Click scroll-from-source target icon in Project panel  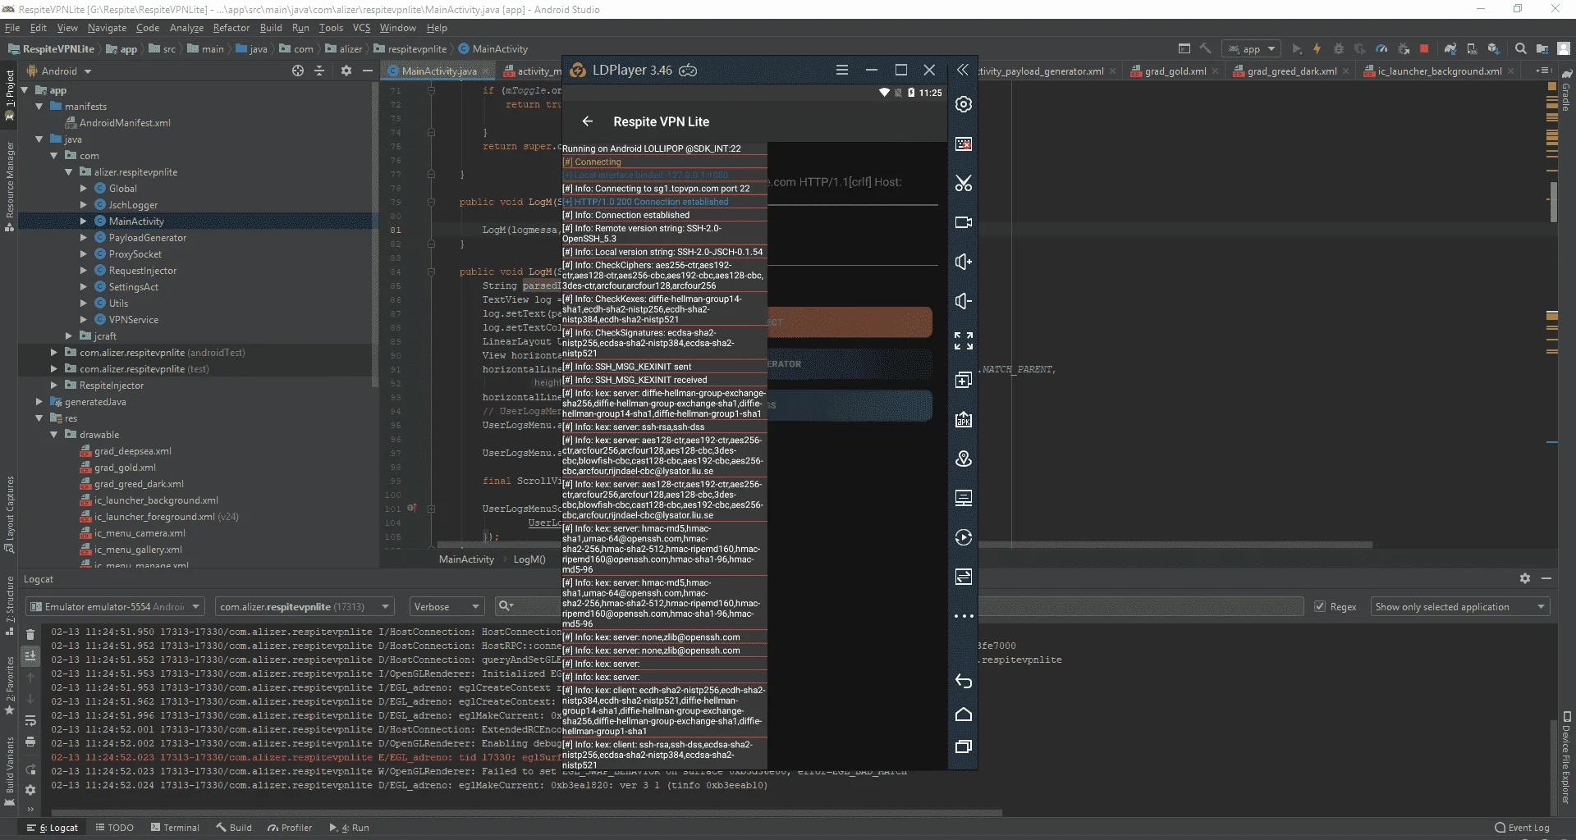tap(298, 71)
